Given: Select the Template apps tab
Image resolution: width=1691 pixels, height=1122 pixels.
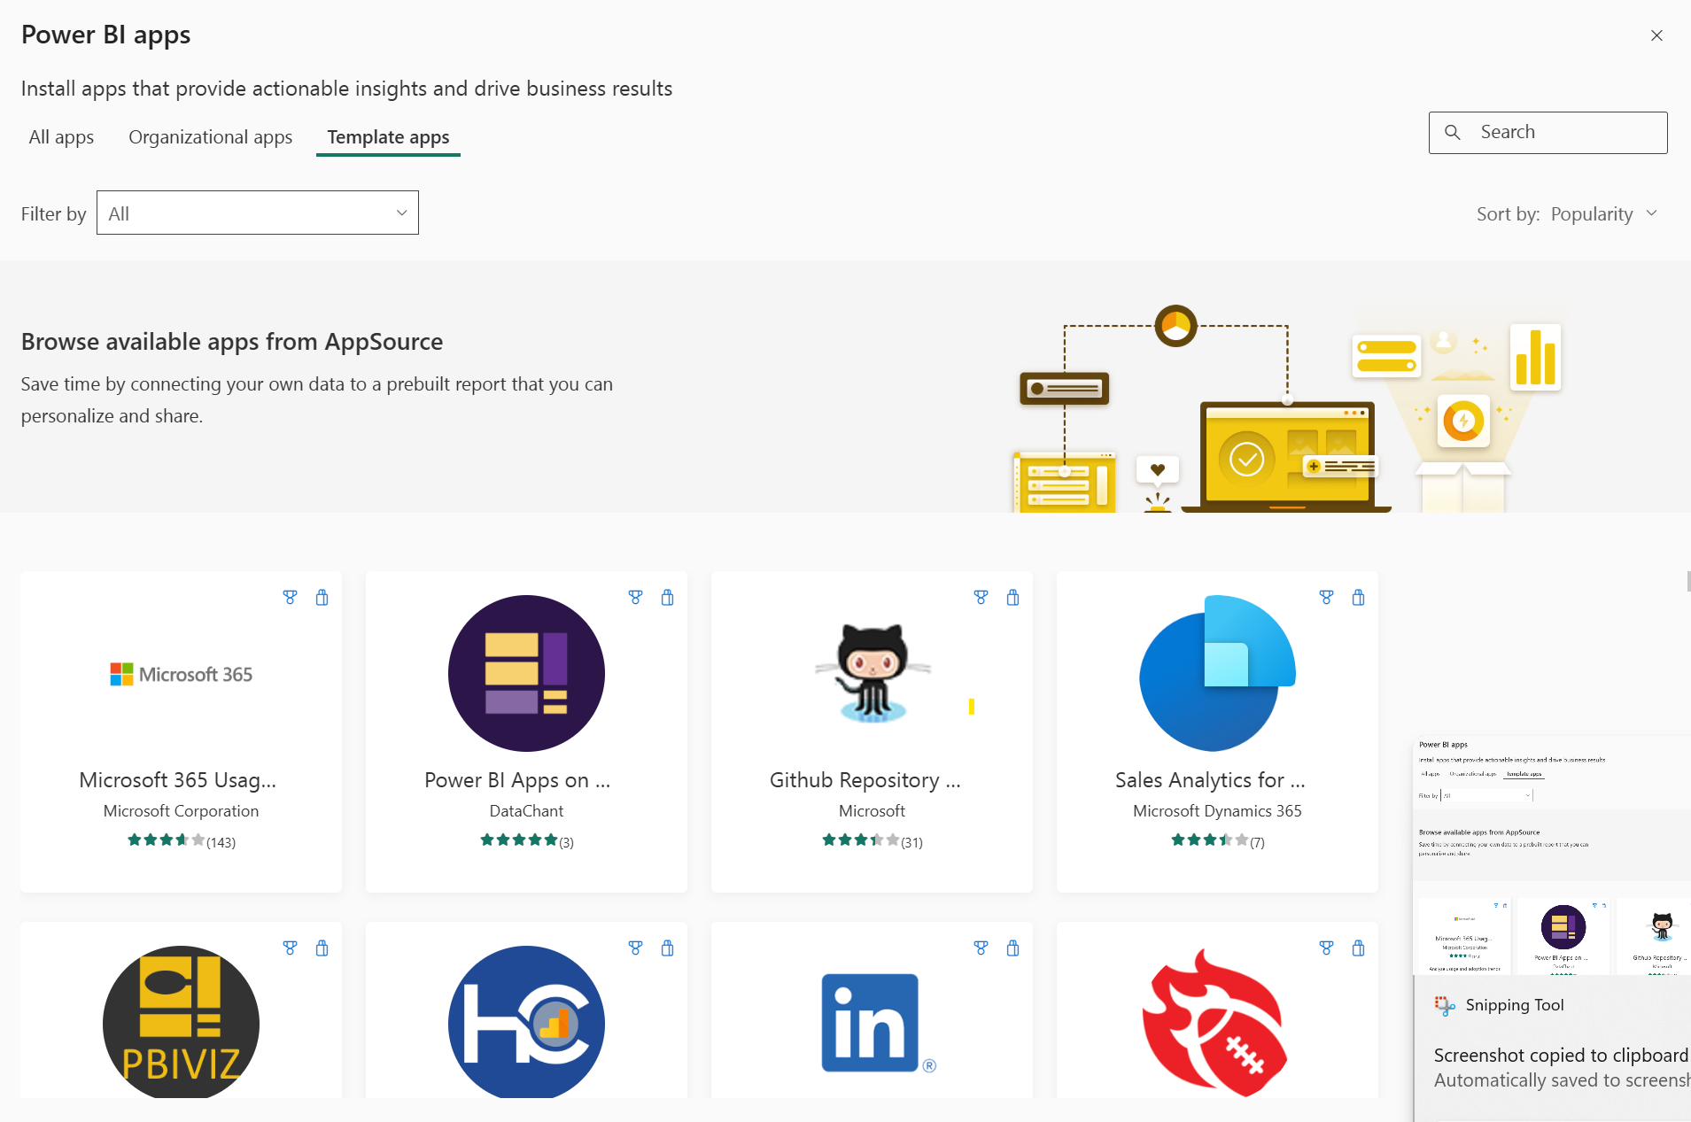Looking at the screenshot, I should tap(388, 137).
